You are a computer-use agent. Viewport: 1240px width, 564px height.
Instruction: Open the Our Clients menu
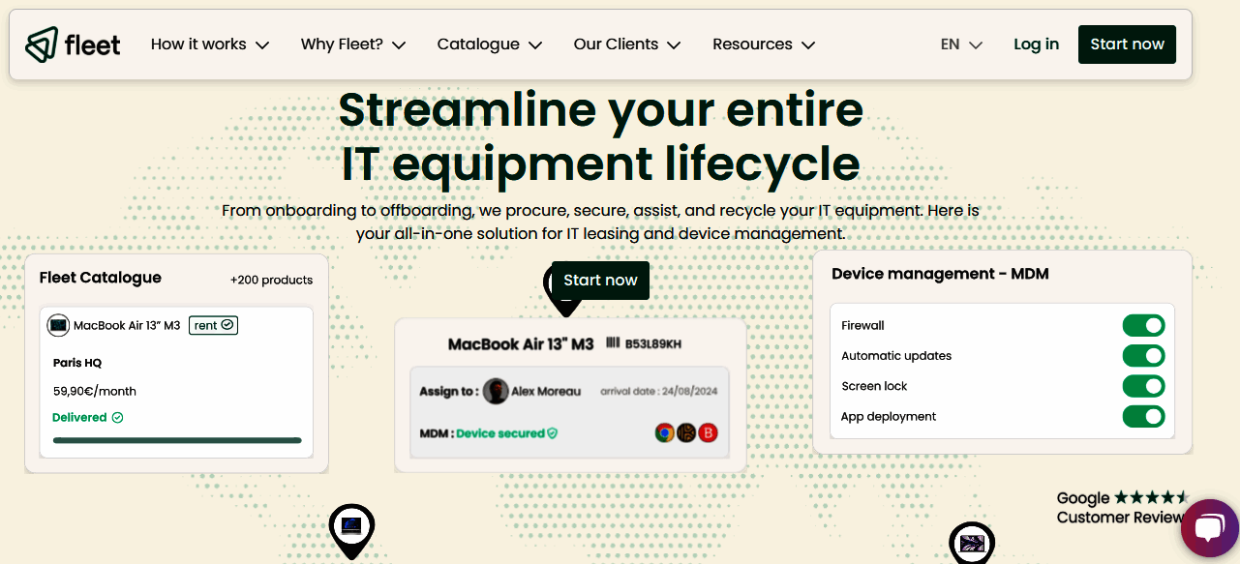625,44
